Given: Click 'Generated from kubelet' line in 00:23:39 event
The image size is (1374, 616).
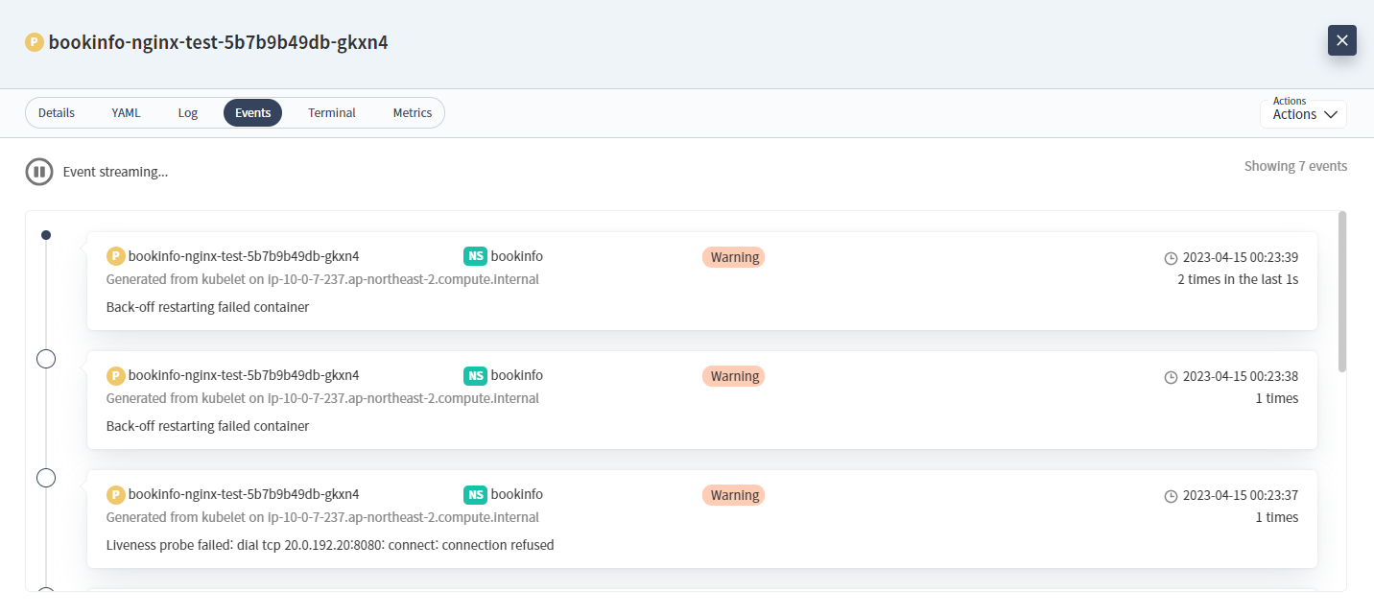Looking at the screenshot, I should coord(322,279).
